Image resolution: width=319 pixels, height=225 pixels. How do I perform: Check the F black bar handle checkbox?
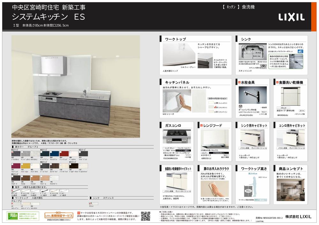pyautogui.click(x=41, y=190)
